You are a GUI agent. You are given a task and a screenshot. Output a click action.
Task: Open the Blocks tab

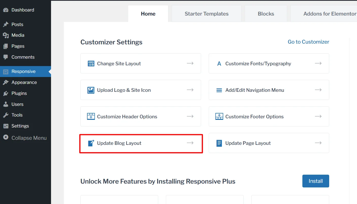[266, 14]
